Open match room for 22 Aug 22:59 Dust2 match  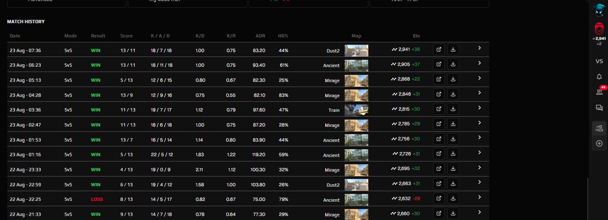click(x=439, y=183)
